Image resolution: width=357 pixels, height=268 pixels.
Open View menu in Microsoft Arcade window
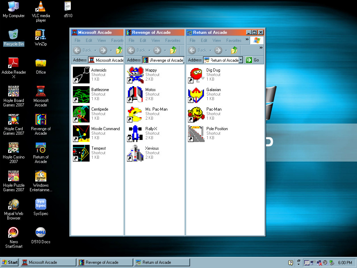[101, 40]
